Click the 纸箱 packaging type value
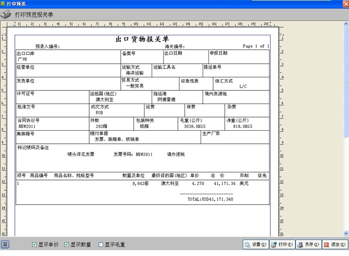The image size is (349, 256). pyautogui.click(x=144, y=126)
